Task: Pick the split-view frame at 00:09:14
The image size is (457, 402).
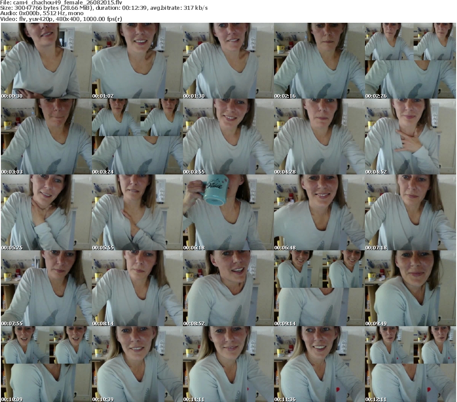Action: tap(319, 288)
